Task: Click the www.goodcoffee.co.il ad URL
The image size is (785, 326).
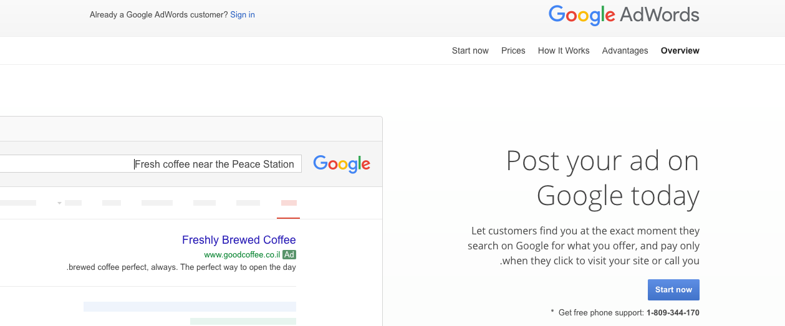Action: [x=242, y=255]
